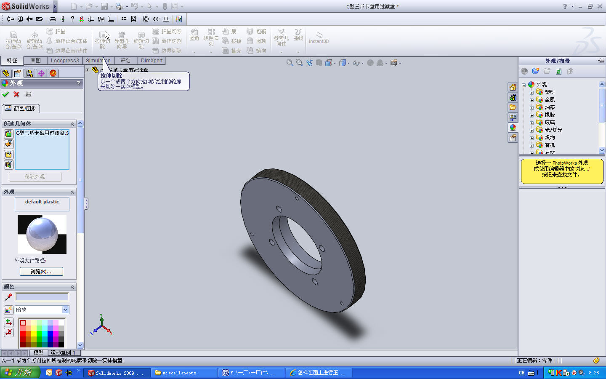This screenshot has width=606, height=379.
Task: Open the ConfigurationManager tab icon
Action: 29,73
